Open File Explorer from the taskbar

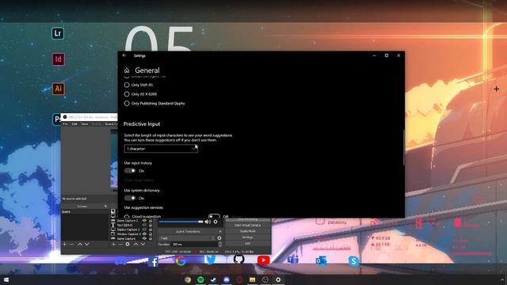252,279
